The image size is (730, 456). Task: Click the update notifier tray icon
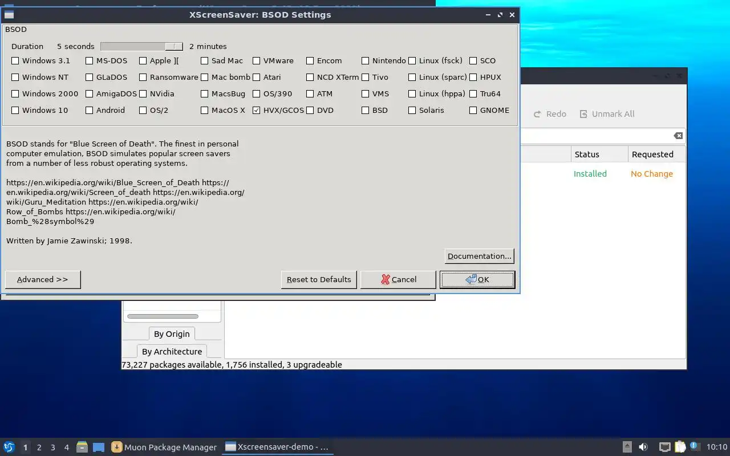click(694, 446)
